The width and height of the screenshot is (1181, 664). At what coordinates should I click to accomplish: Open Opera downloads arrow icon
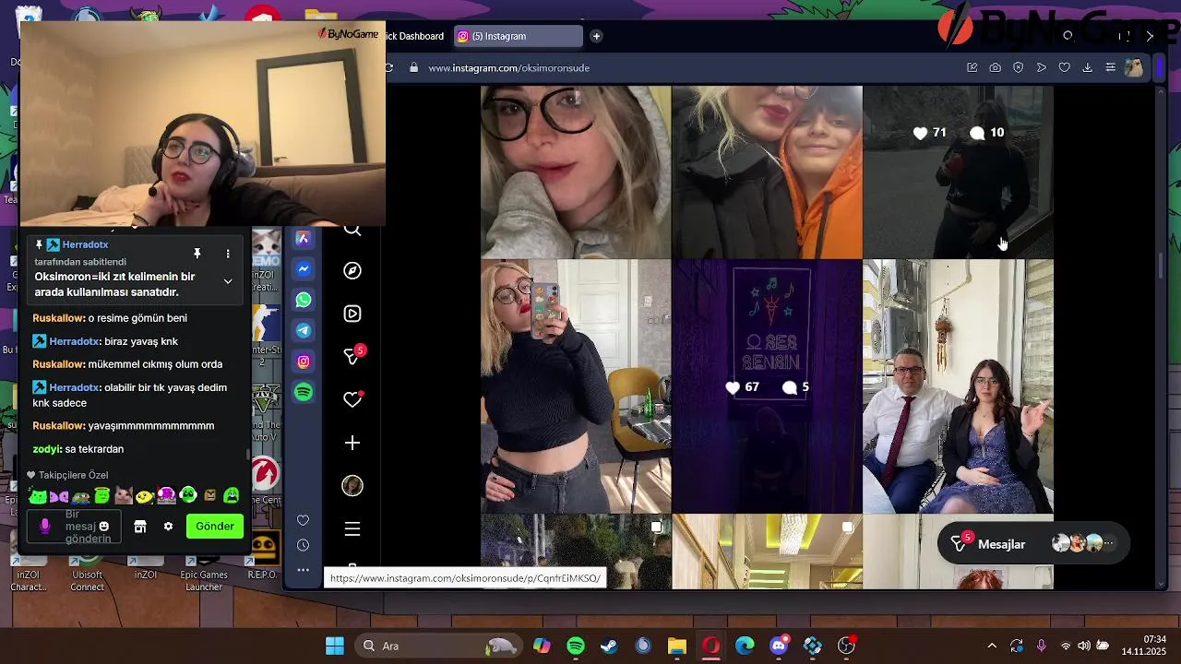(x=1087, y=67)
